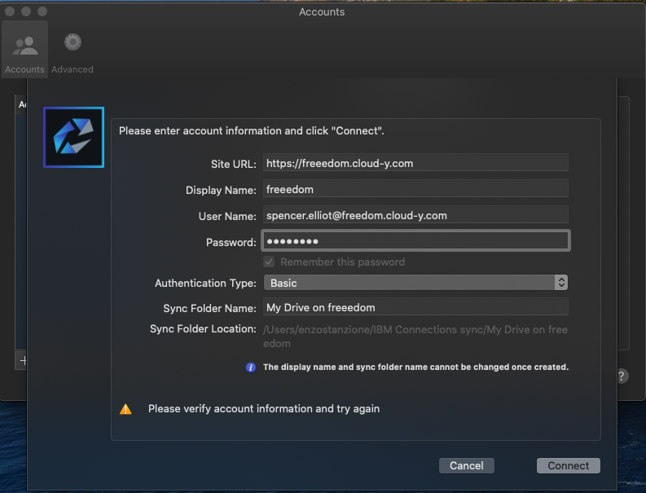Click the IBM Connections app logo
This screenshot has width=646, height=493.
[73, 137]
